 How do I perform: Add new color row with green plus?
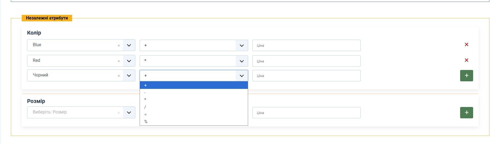(466, 76)
